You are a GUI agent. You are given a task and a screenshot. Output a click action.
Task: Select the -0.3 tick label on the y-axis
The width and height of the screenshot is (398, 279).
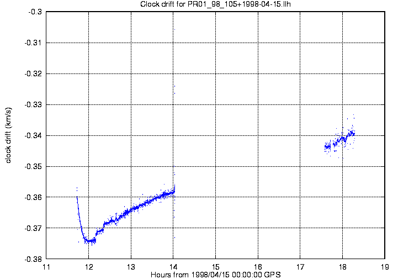click(x=34, y=12)
